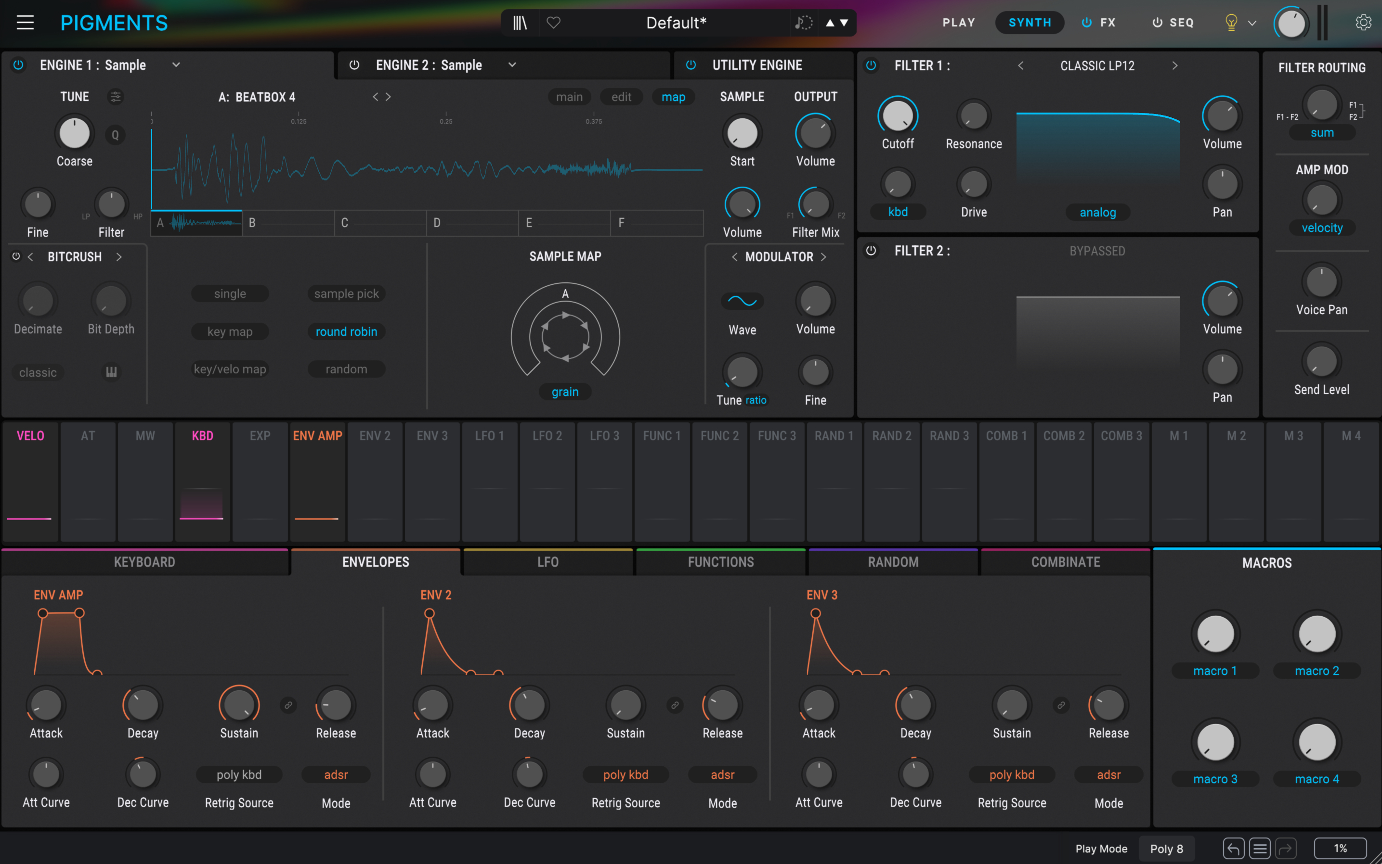Open ENV 3 poly kbd retrig source
This screenshot has width=1382, height=864.
pos(1011,775)
